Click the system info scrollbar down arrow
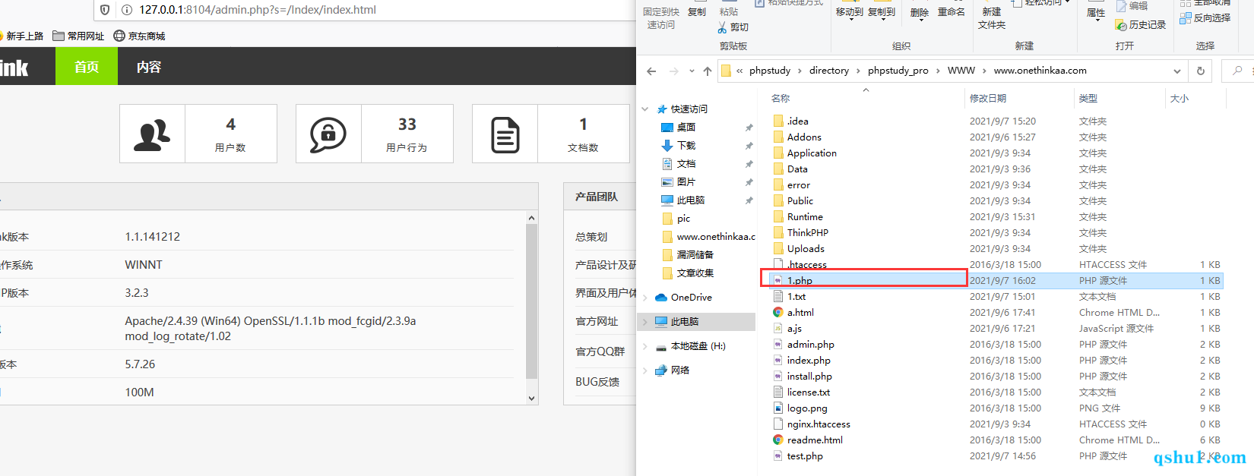This screenshot has width=1254, height=476. click(x=531, y=398)
